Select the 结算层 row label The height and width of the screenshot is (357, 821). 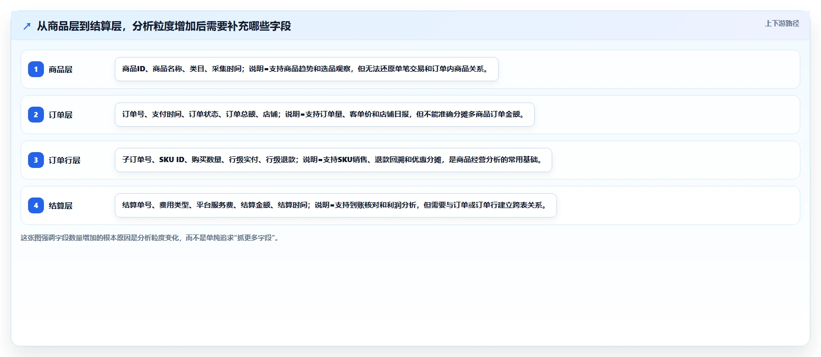(60, 205)
